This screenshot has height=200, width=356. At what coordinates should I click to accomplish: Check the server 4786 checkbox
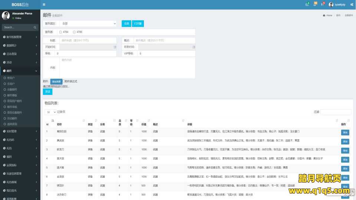(74, 32)
